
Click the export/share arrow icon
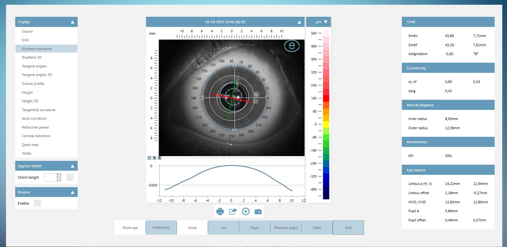point(233,212)
